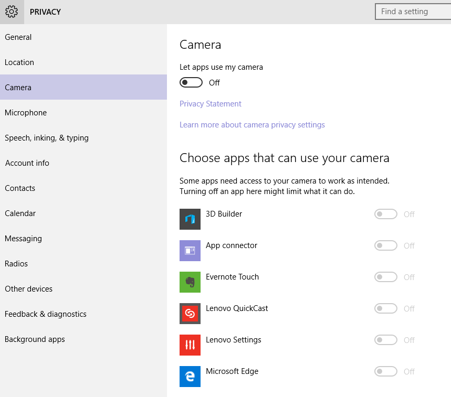451x397 pixels.
Task: Open Other devices settings
Action: tap(83, 288)
